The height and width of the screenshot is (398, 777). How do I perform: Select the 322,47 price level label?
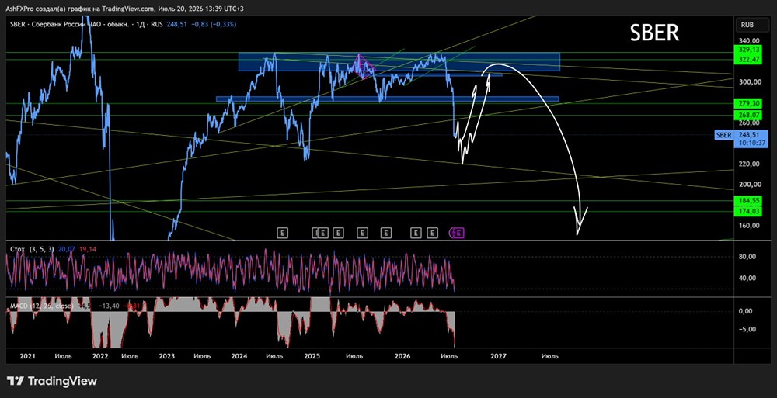(x=749, y=59)
